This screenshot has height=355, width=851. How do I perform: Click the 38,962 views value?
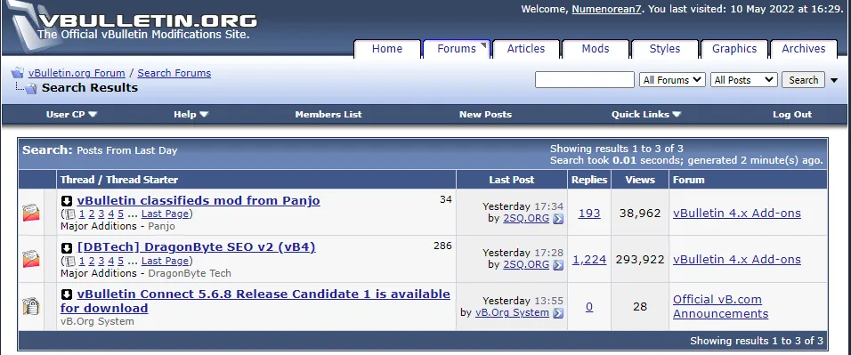(x=640, y=214)
